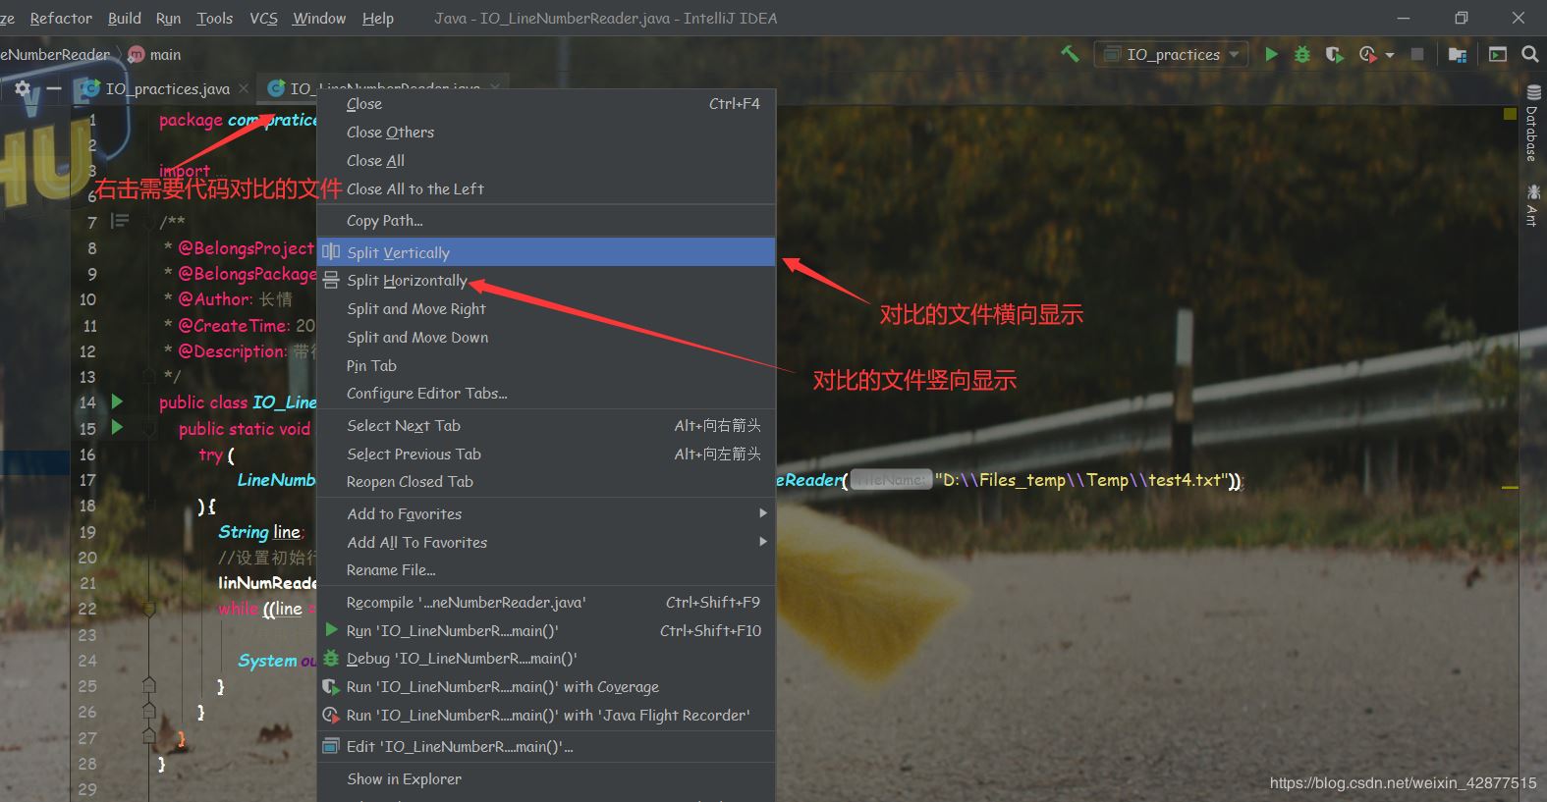Select Close All to the Left
This screenshot has height=802, width=1547.
click(x=546, y=188)
